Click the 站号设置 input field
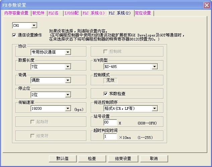The width and height of the screenshot is (212, 167). point(110,123)
